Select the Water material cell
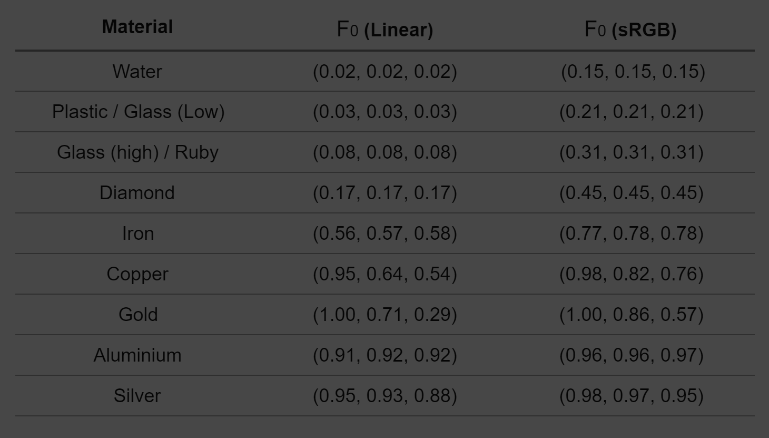 (x=137, y=72)
